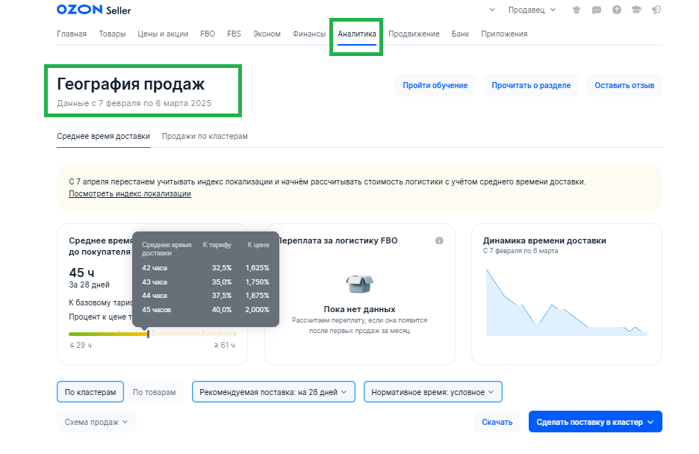Open the Финансы menu item
The image size is (699, 454).
click(x=308, y=34)
